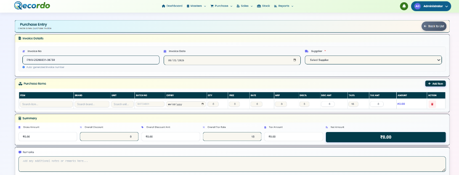Click the Tax Amt input
Image resolution: width=459 pixels, height=175 pixels.
pos(377,104)
